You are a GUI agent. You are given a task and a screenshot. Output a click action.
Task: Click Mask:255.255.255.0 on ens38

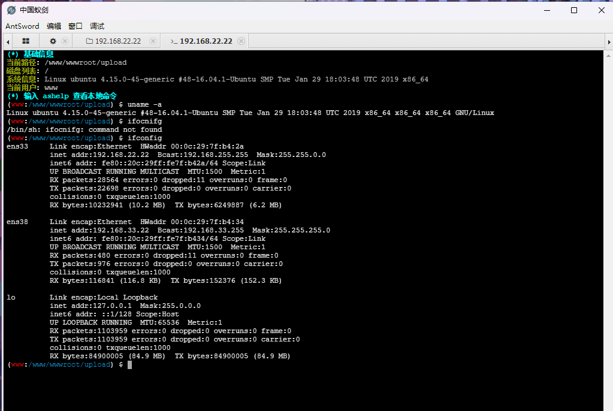[291, 230]
